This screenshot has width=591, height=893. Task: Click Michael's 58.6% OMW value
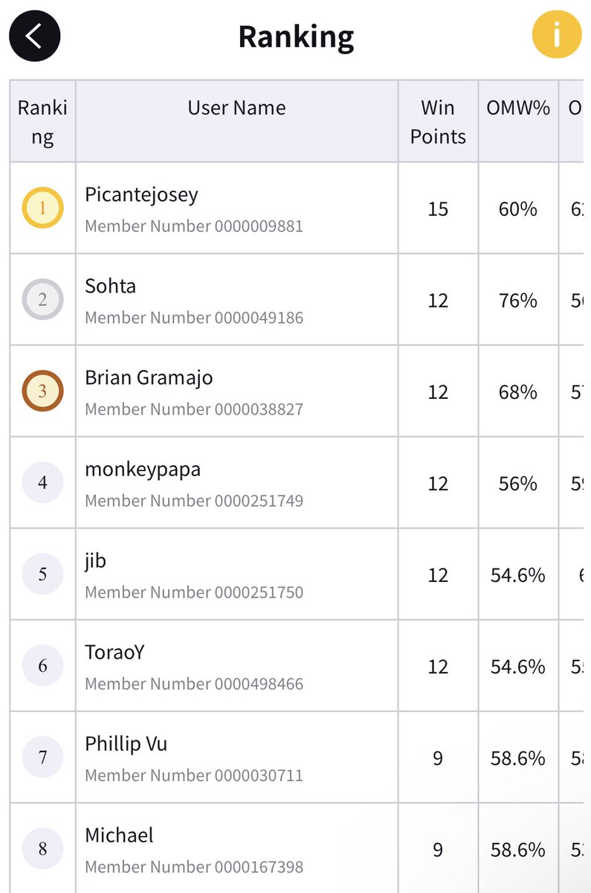tap(518, 849)
